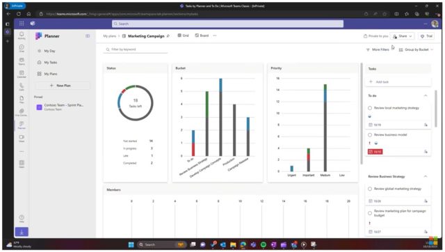
Task: Open the Share dropdown
Action: click(x=402, y=36)
